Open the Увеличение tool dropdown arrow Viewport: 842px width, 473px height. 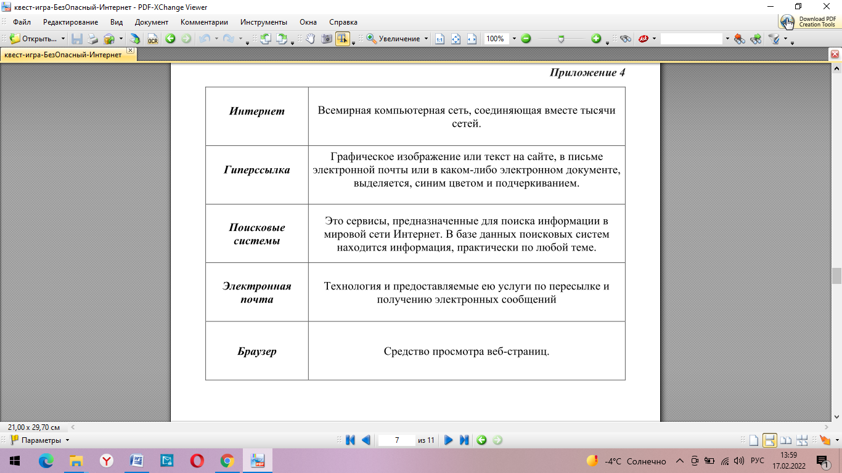(x=426, y=39)
